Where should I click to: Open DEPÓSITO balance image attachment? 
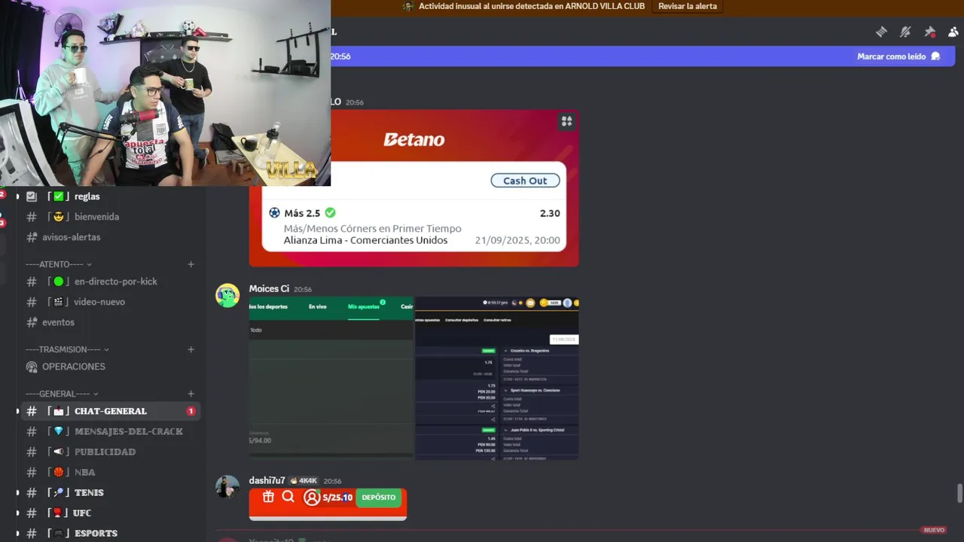pos(328,503)
